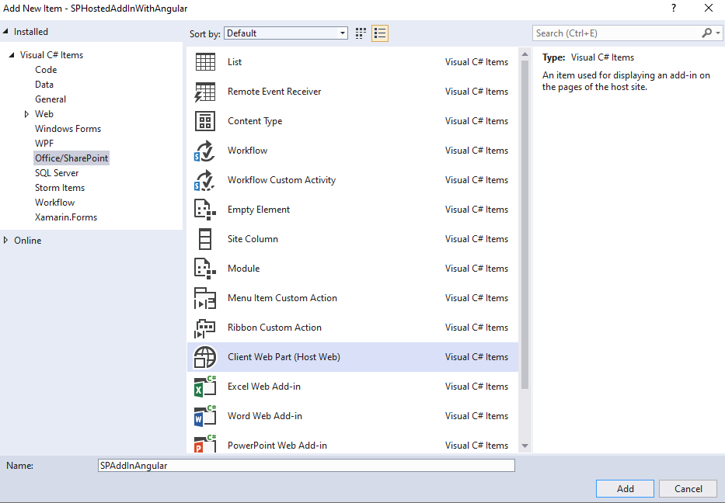
Task: Click the template list scrollbar thumb
Action: pos(525,225)
